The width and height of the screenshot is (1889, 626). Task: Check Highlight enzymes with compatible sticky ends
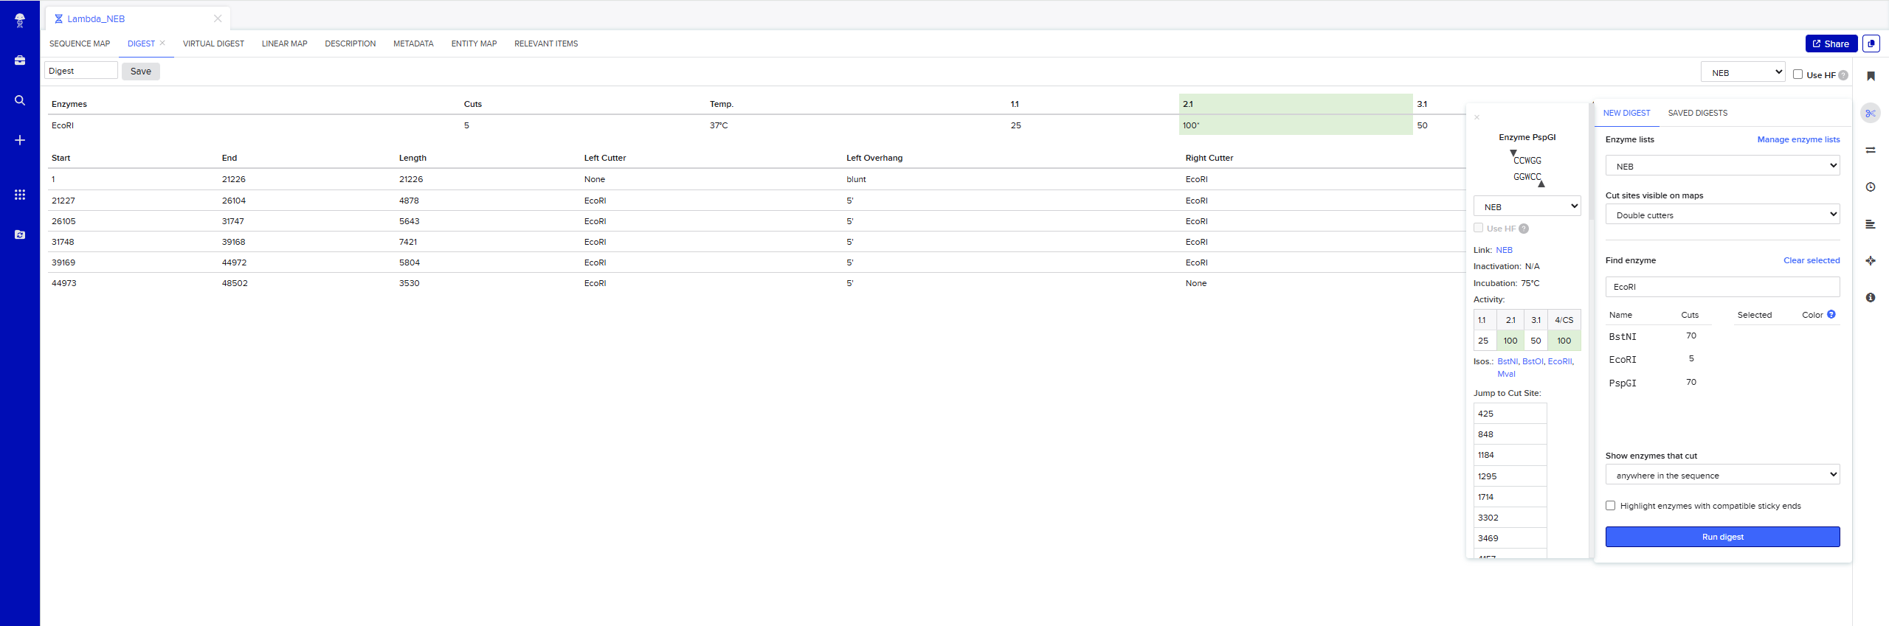(1611, 506)
